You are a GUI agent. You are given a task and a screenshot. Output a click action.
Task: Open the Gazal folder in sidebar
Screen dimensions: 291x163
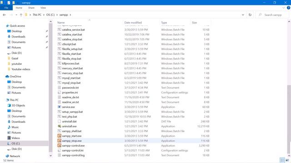click(x=15, y=58)
